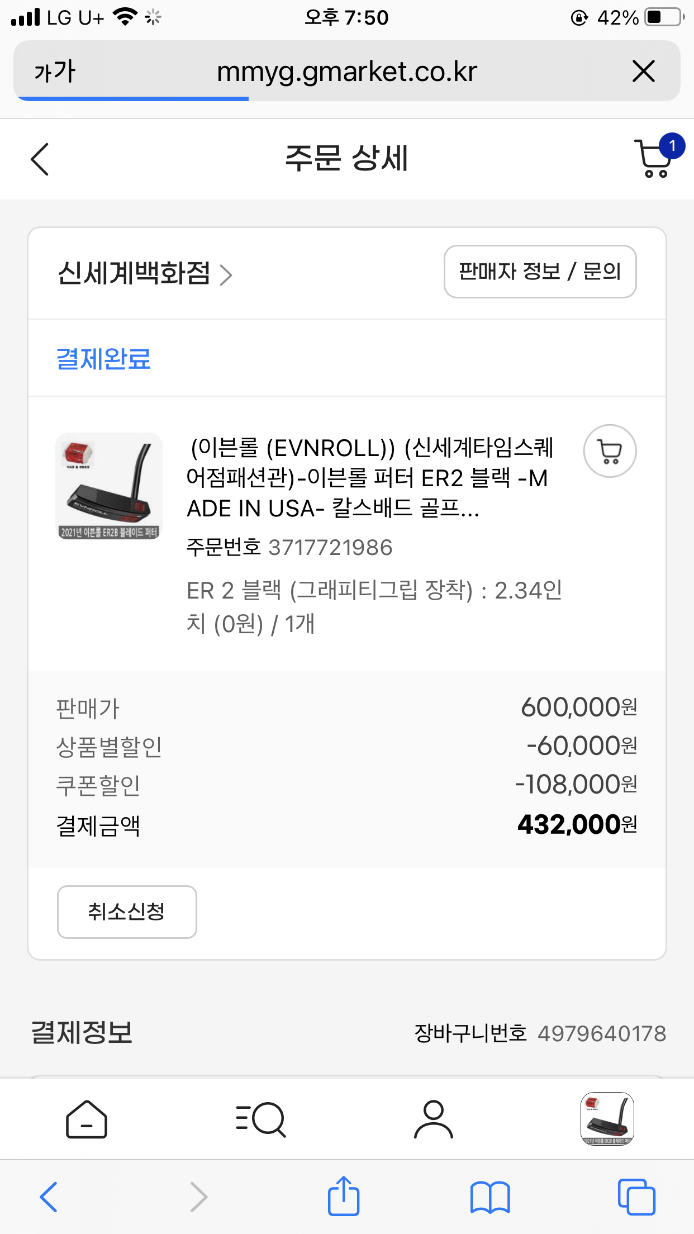Go to Gmarket home from bottom bar

[x=87, y=1119]
